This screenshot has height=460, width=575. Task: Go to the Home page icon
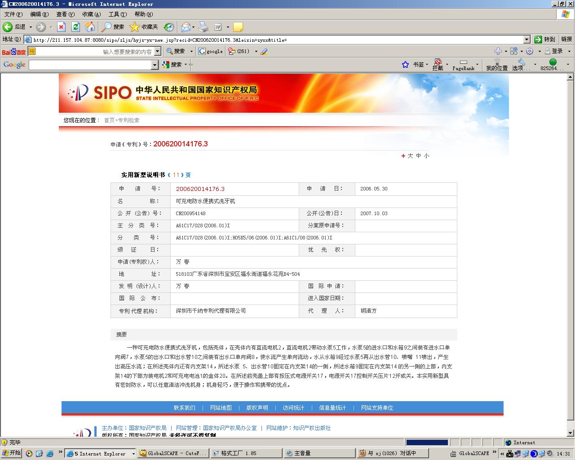(90, 27)
